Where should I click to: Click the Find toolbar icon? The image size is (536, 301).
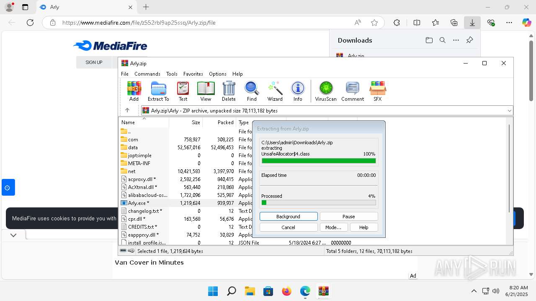pyautogui.click(x=252, y=92)
